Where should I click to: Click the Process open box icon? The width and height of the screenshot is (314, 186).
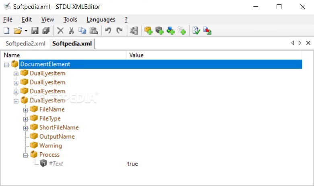pos(34,154)
